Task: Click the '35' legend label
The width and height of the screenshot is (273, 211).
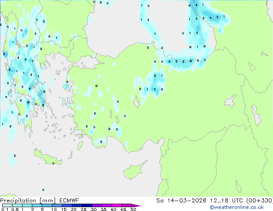Action: pyautogui.click(x=104, y=209)
